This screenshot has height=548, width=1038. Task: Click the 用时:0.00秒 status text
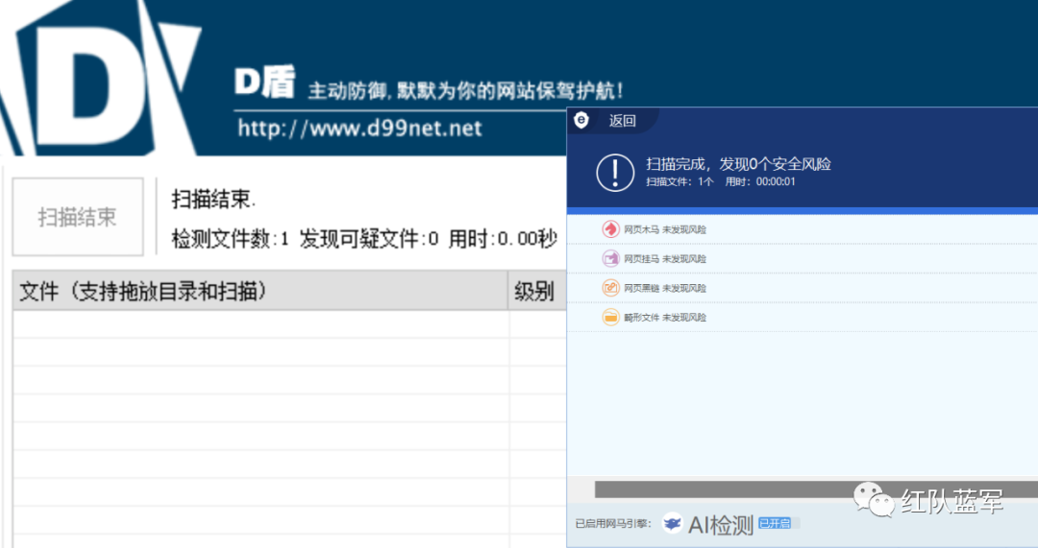click(x=503, y=238)
